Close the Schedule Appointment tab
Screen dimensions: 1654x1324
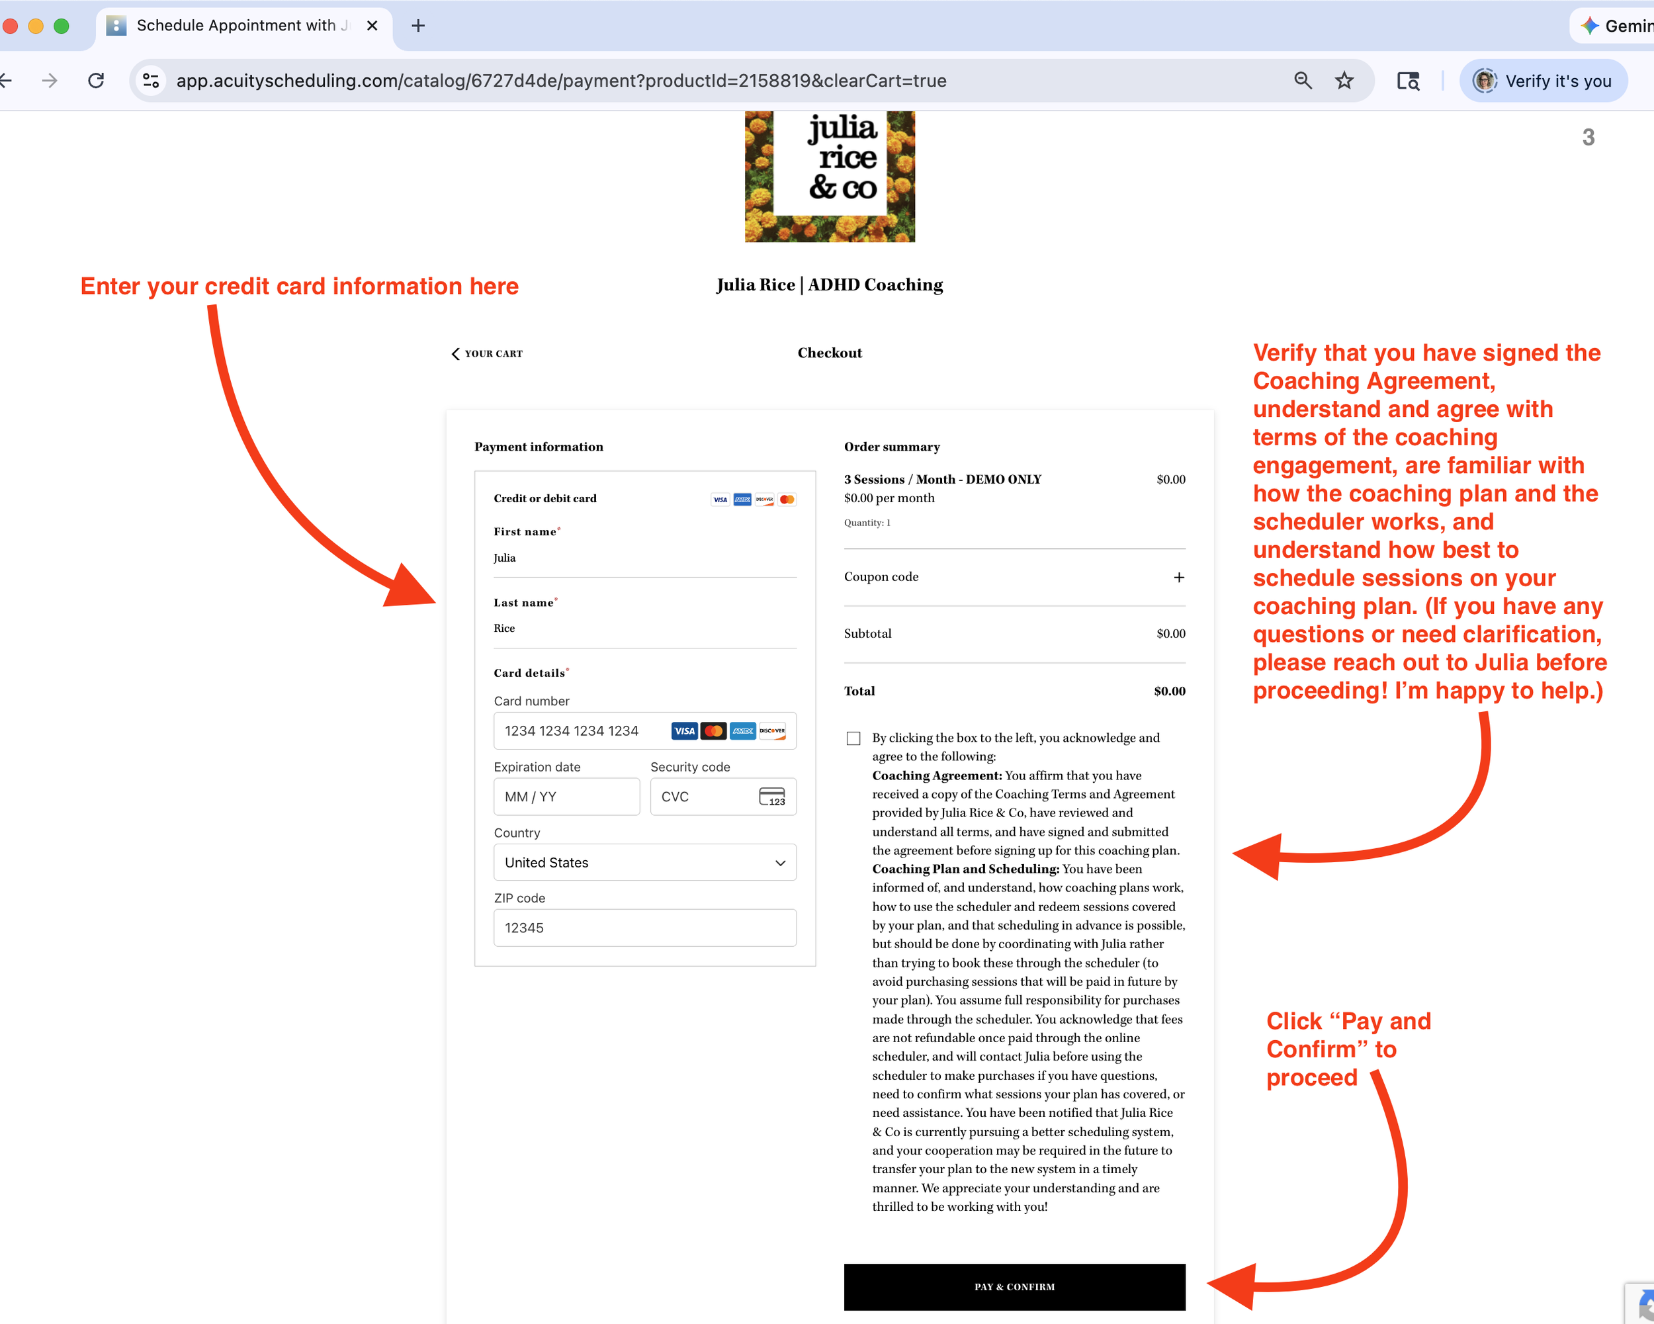click(372, 25)
